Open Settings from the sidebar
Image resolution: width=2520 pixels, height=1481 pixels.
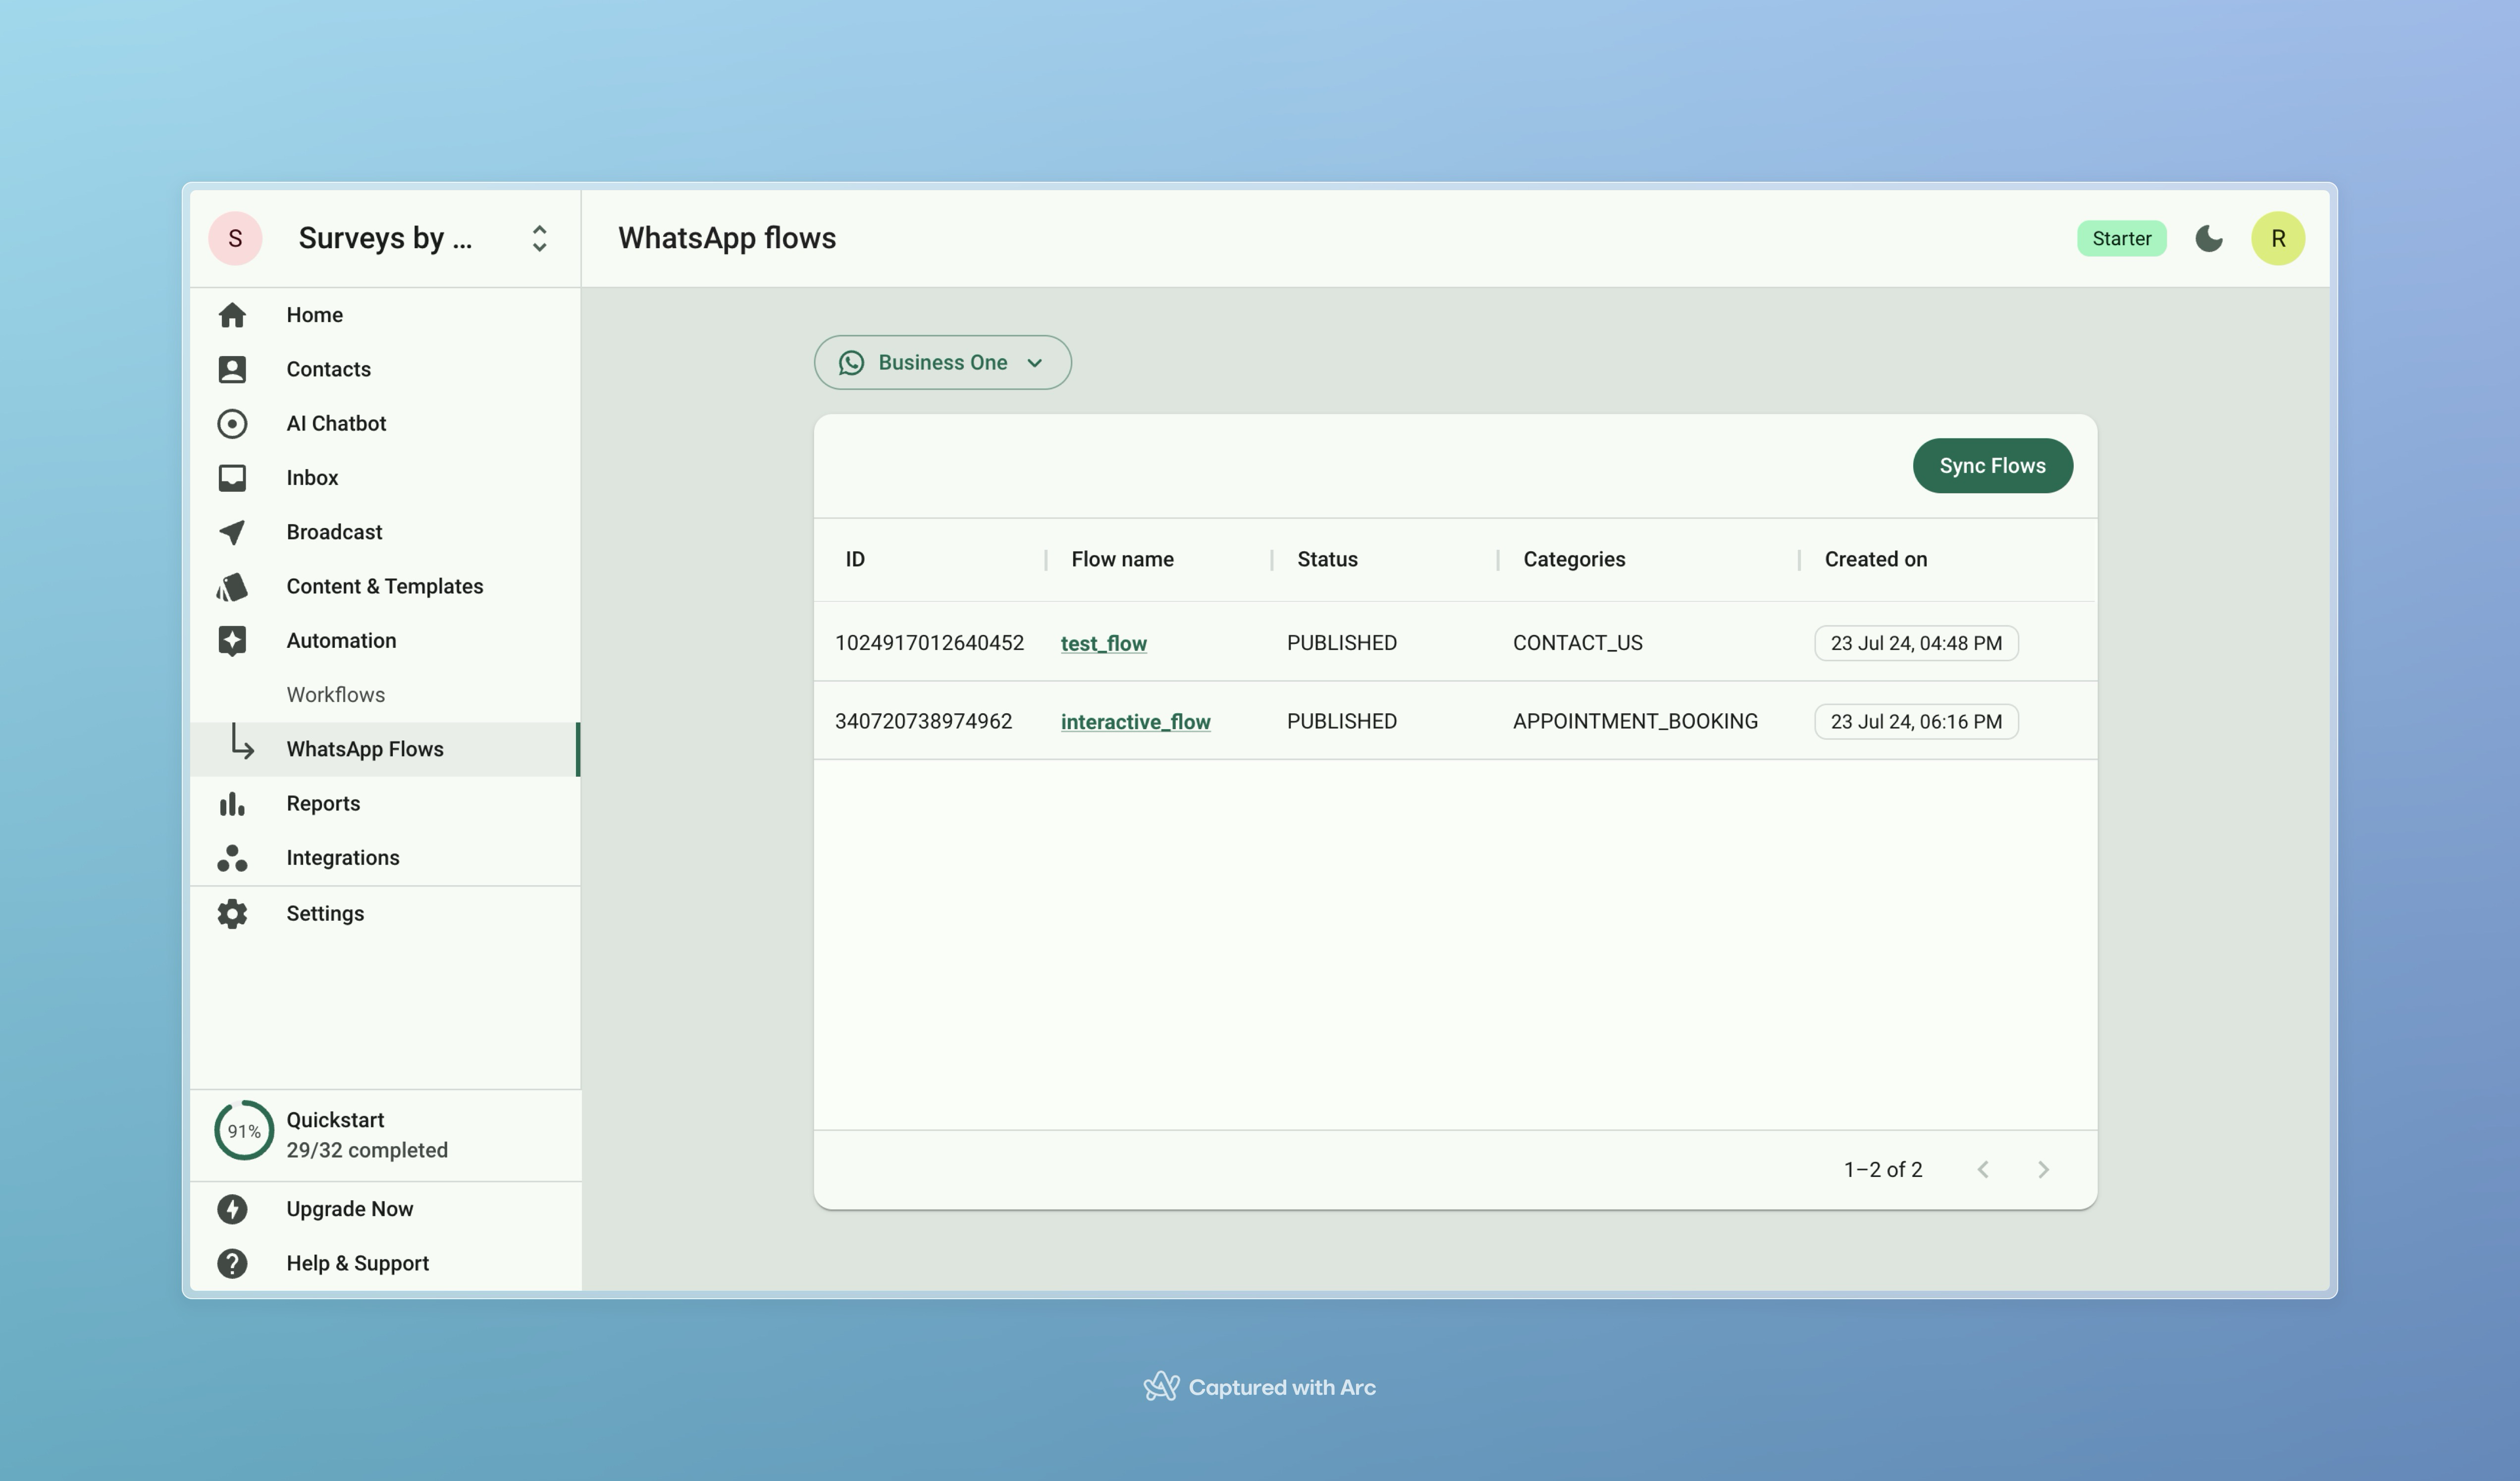385,913
